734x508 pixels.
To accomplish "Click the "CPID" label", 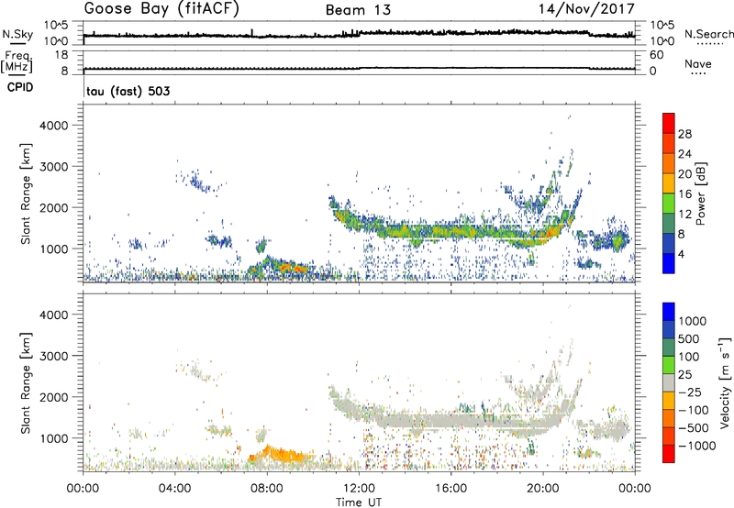I will pos(20,87).
